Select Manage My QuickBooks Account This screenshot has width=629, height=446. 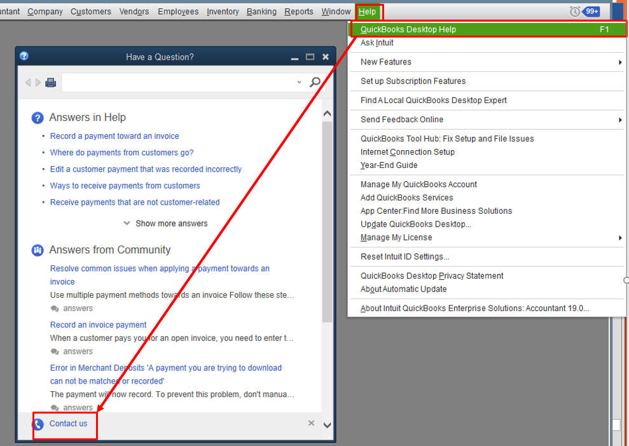488,185
